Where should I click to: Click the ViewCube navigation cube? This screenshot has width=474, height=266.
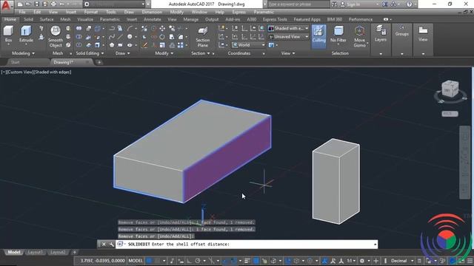450,89
